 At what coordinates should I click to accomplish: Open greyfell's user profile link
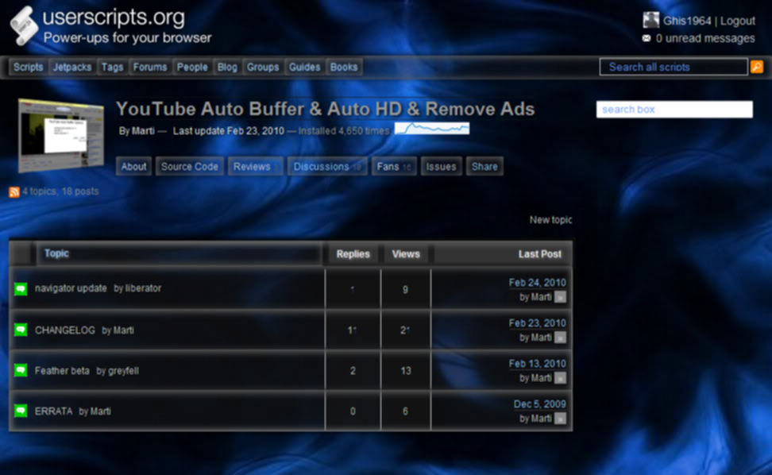pyautogui.click(x=123, y=370)
